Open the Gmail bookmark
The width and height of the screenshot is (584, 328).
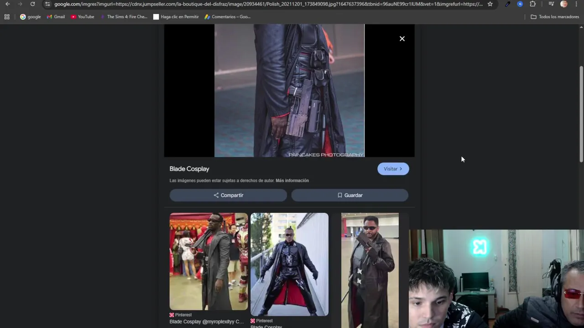click(x=56, y=17)
